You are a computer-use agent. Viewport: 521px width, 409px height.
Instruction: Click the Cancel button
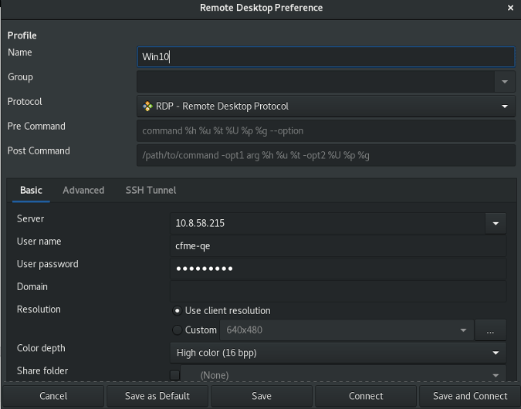click(52, 396)
